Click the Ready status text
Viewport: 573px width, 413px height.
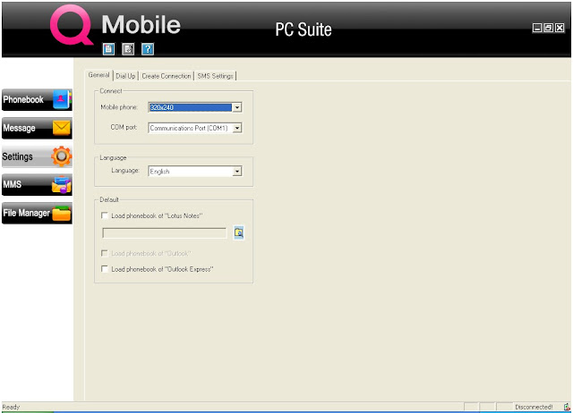tap(11, 407)
